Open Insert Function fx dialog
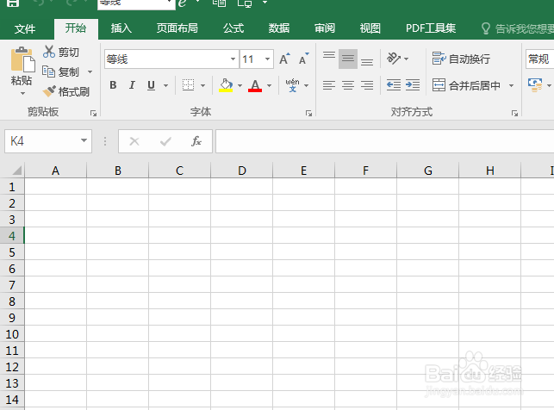The width and height of the screenshot is (554, 410). point(196,141)
